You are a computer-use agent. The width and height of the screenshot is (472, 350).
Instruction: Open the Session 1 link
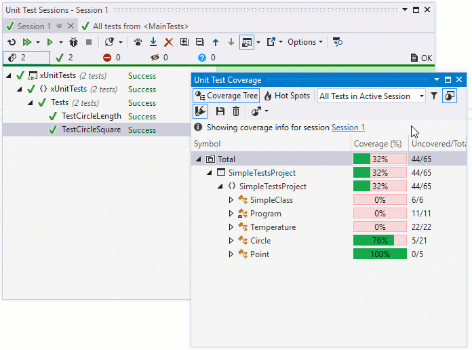pos(348,128)
